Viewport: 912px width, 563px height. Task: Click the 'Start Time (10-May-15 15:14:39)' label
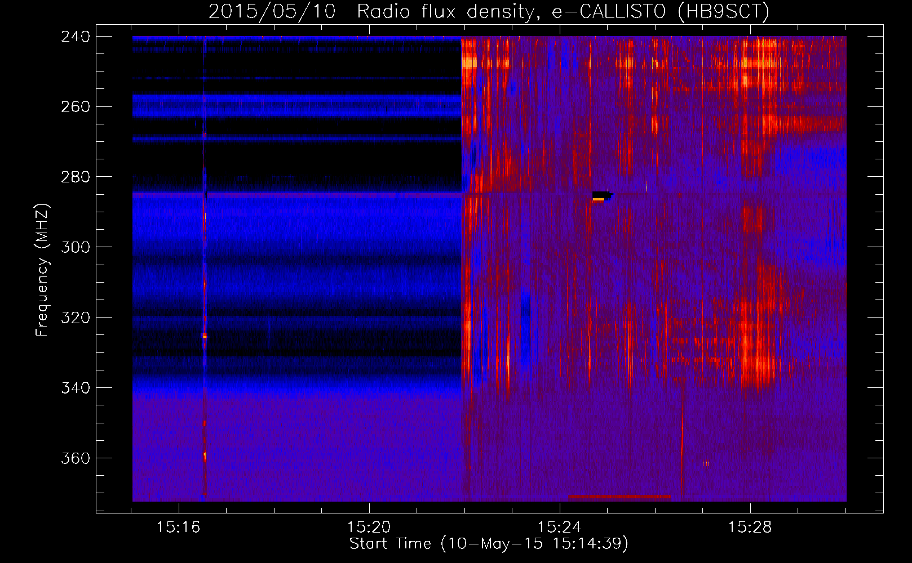point(489,544)
